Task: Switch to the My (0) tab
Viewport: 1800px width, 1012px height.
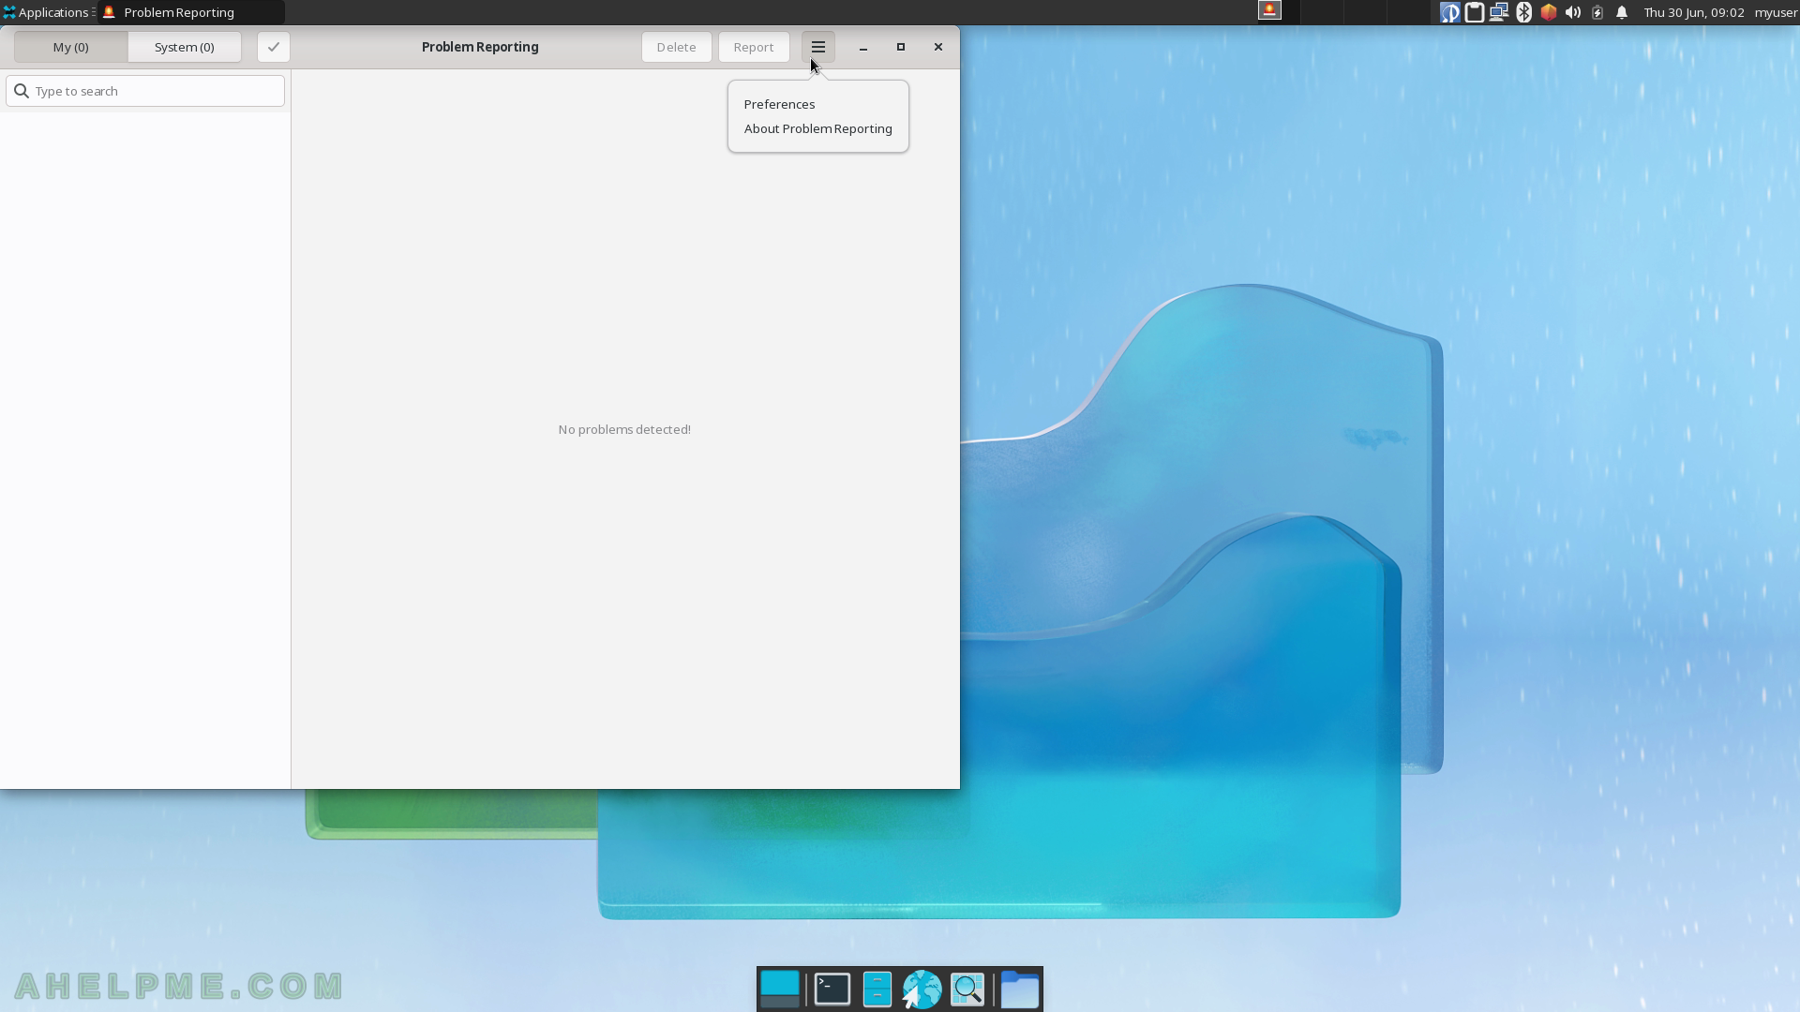Action: pyautogui.click(x=71, y=47)
